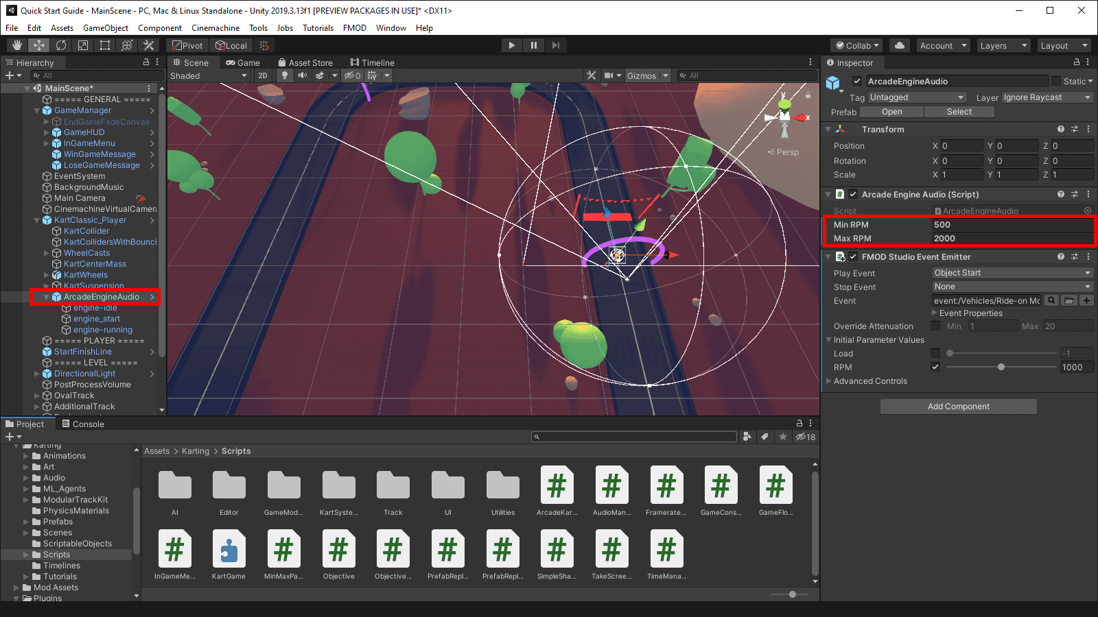1098x617 pixels.
Task: Click the FMOD event search icon
Action: [x=1052, y=300]
